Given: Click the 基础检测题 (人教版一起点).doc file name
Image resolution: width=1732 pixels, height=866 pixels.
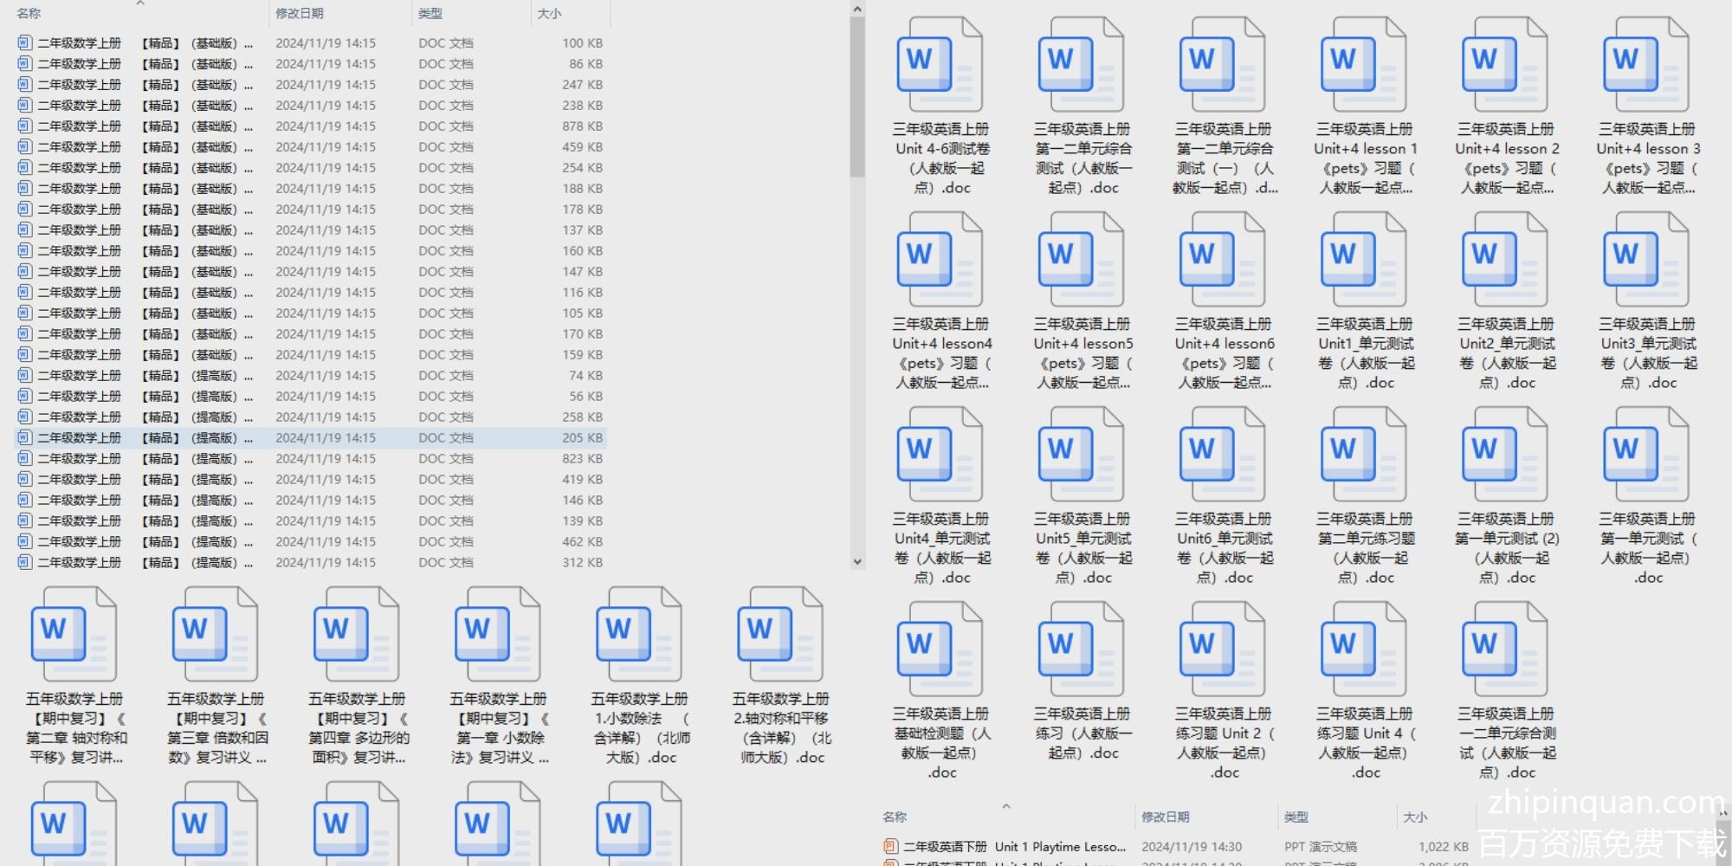Looking at the screenshot, I should click(941, 743).
